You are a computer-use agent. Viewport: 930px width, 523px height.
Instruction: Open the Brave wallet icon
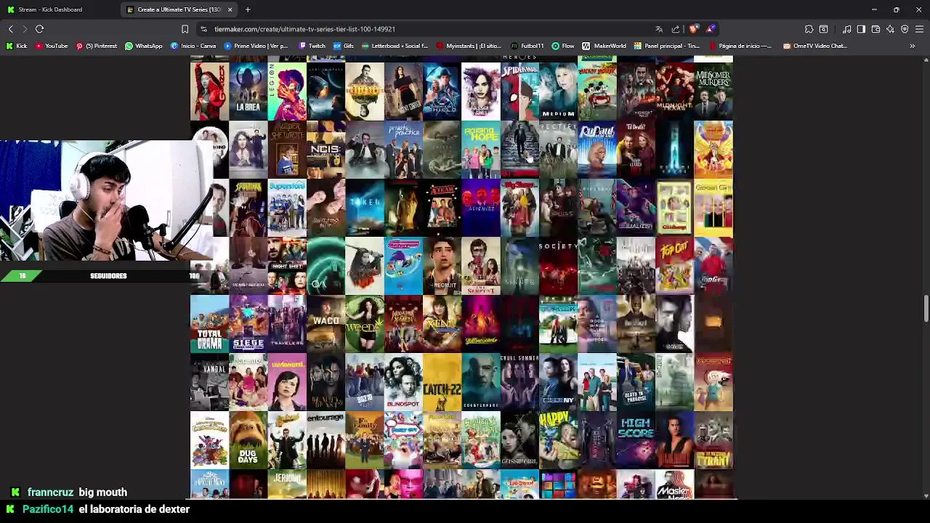point(876,29)
